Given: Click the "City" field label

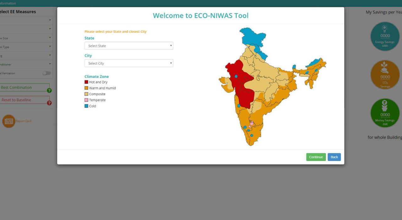Looking at the screenshot, I should 88,56.
